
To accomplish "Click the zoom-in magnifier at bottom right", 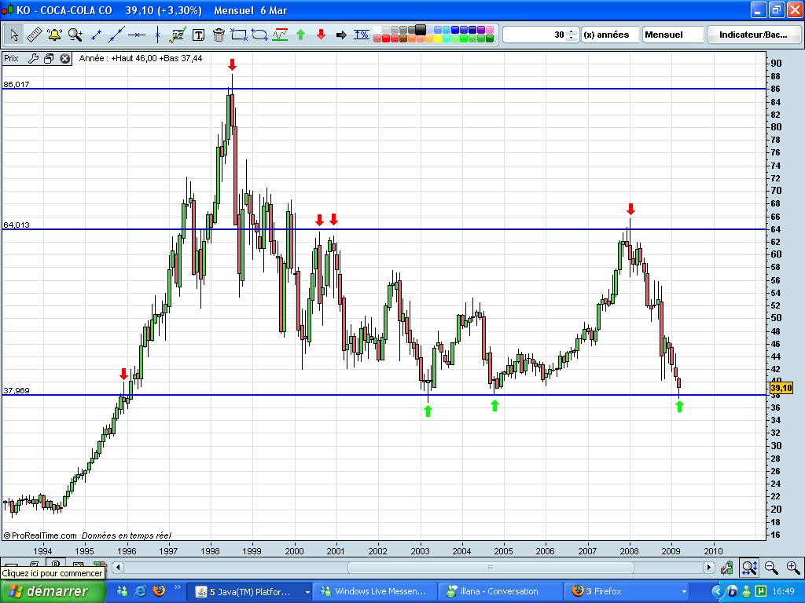I will 792,567.
